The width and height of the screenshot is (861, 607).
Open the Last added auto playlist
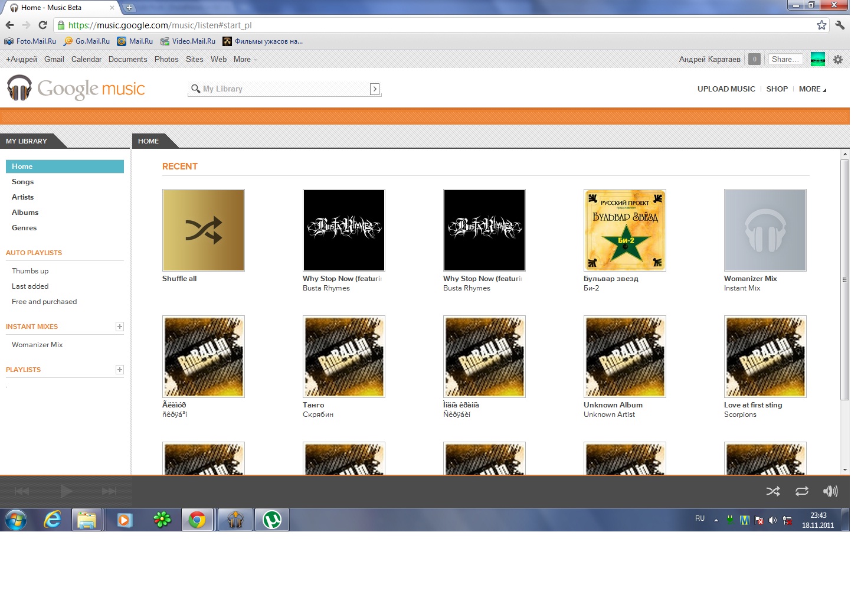[x=30, y=286]
